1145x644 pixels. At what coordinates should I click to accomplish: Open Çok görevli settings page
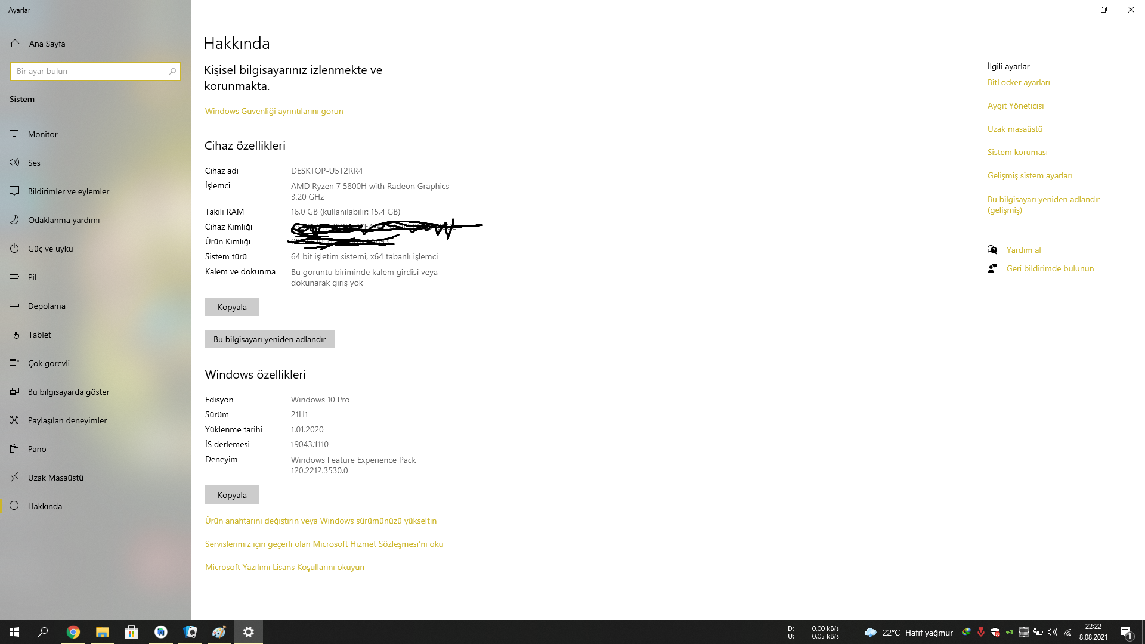click(x=49, y=363)
